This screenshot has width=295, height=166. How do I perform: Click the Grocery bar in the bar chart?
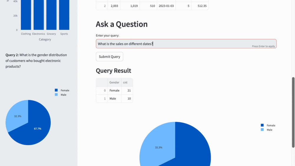click(x=51, y=15)
